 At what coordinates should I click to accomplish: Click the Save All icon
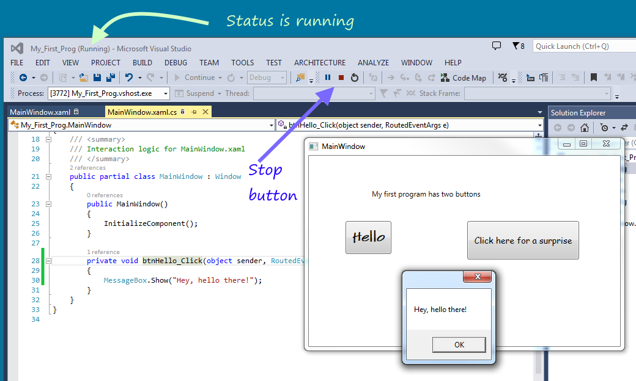click(111, 78)
